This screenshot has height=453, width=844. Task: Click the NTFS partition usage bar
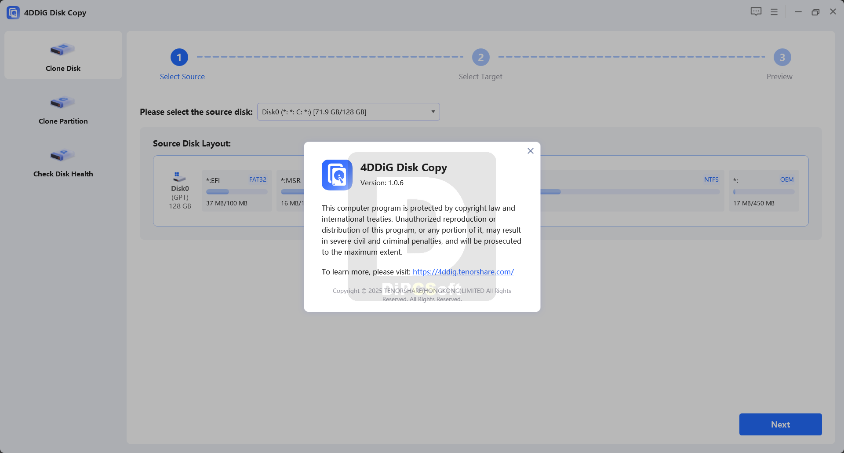(x=630, y=192)
